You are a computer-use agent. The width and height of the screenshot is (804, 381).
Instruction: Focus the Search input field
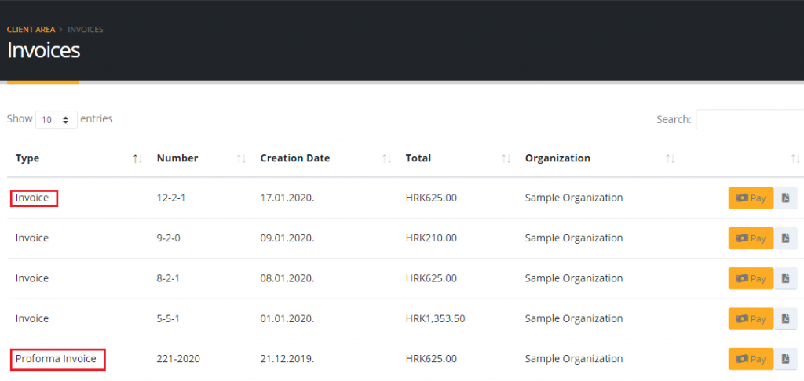[750, 119]
